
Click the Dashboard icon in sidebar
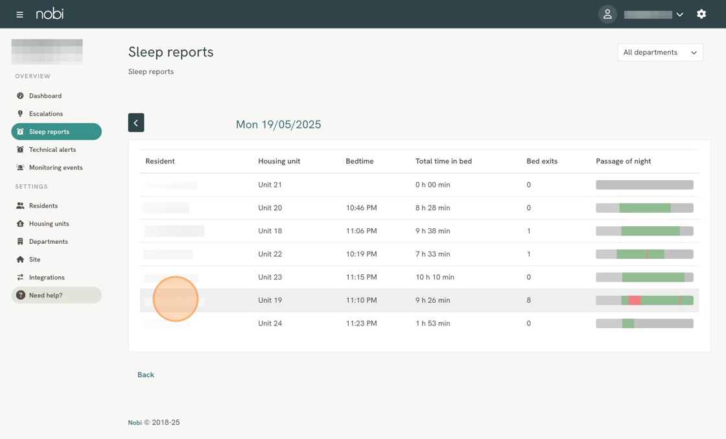(x=20, y=96)
